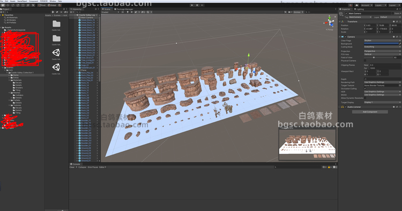The height and width of the screenshot is (211, 402).
Task: Open the Shaded draw mode dropdown
Action: coord(110,12)
